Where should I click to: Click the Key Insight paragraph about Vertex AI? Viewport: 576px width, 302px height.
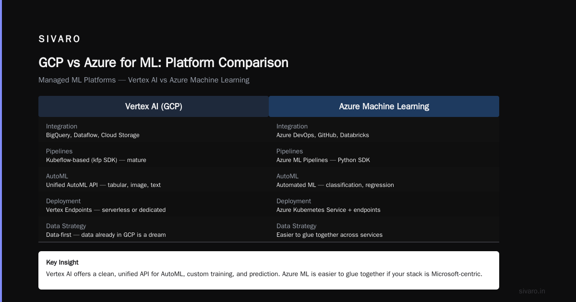pos(264,274)
